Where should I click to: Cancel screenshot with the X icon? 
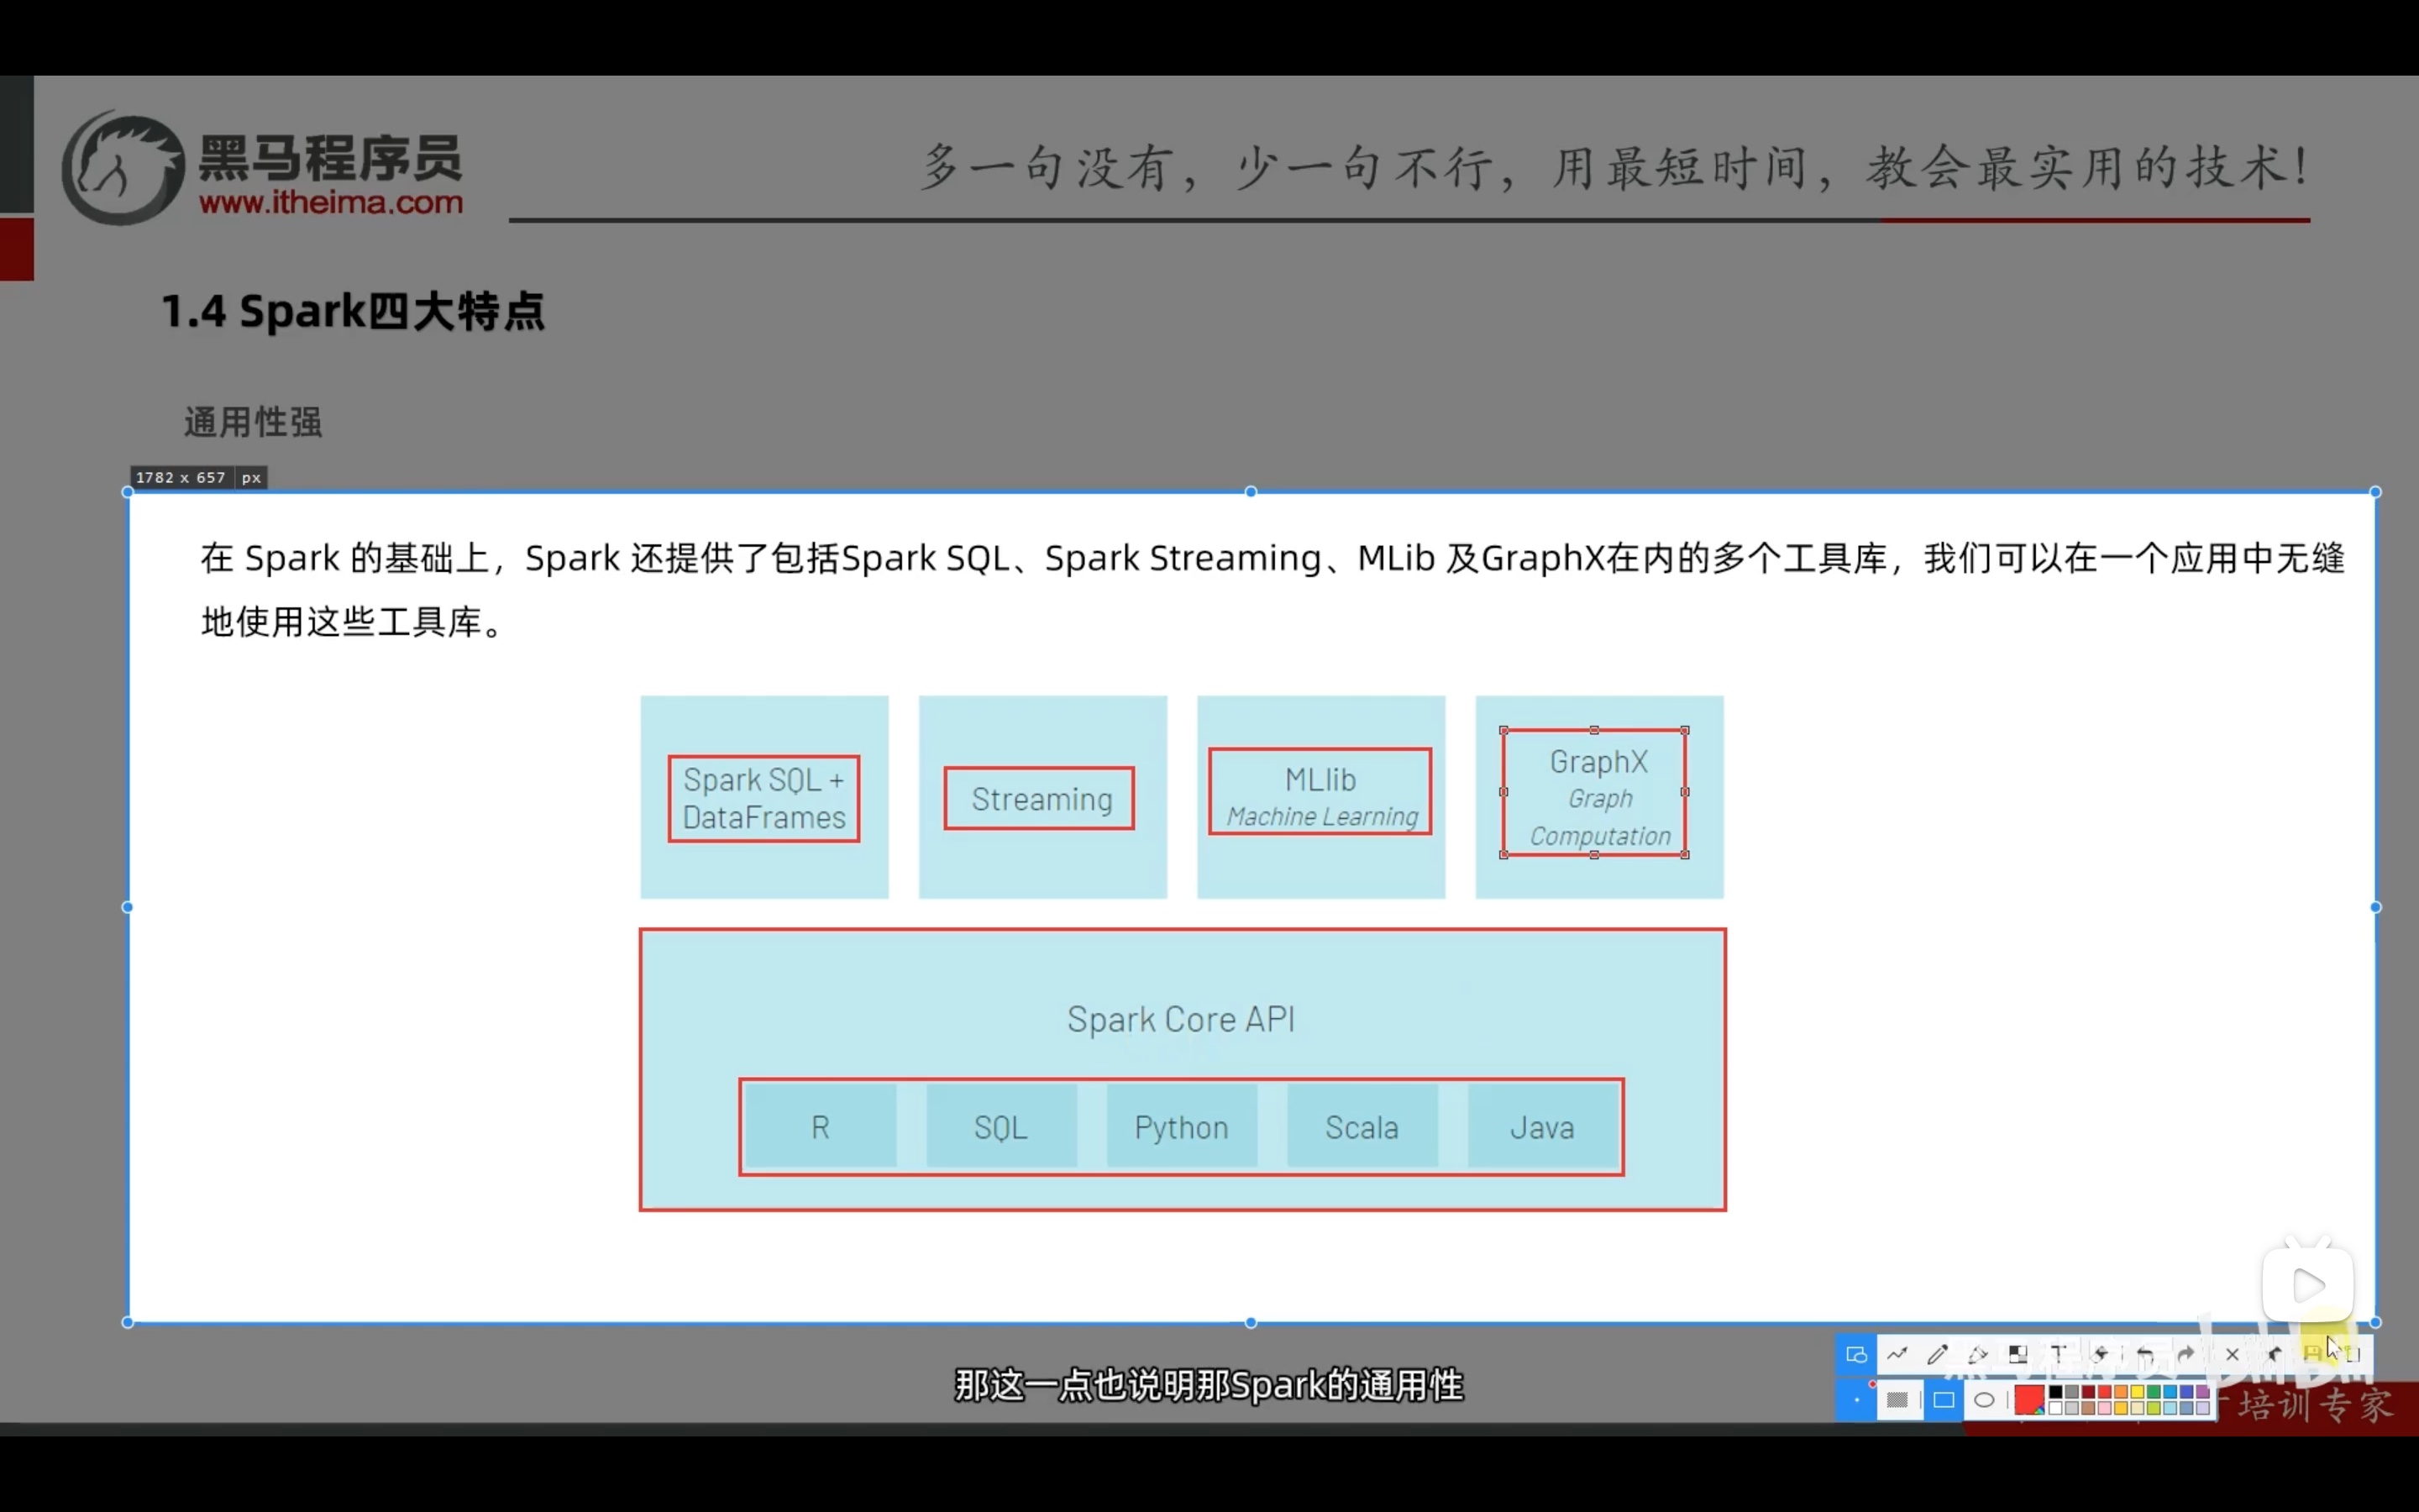pyautogui.click(x=2232, y=1355)
